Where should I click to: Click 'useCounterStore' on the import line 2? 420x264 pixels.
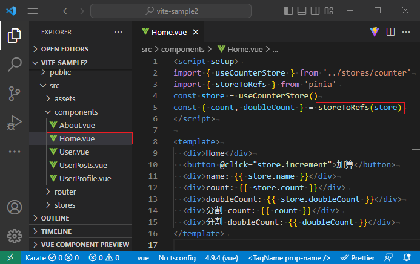250,73
